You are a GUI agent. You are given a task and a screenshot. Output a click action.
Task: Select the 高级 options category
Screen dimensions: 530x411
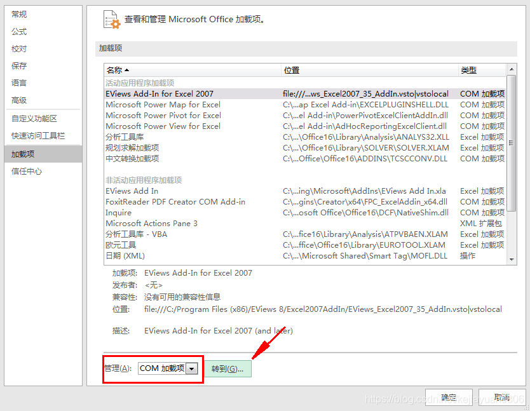(43, 100)
